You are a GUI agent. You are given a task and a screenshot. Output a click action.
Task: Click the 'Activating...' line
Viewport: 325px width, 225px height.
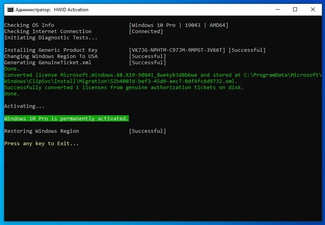point(25,106)
